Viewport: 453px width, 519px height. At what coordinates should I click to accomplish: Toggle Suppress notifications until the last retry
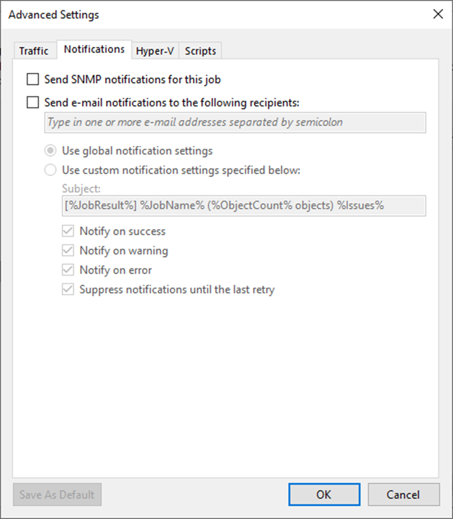68,290
